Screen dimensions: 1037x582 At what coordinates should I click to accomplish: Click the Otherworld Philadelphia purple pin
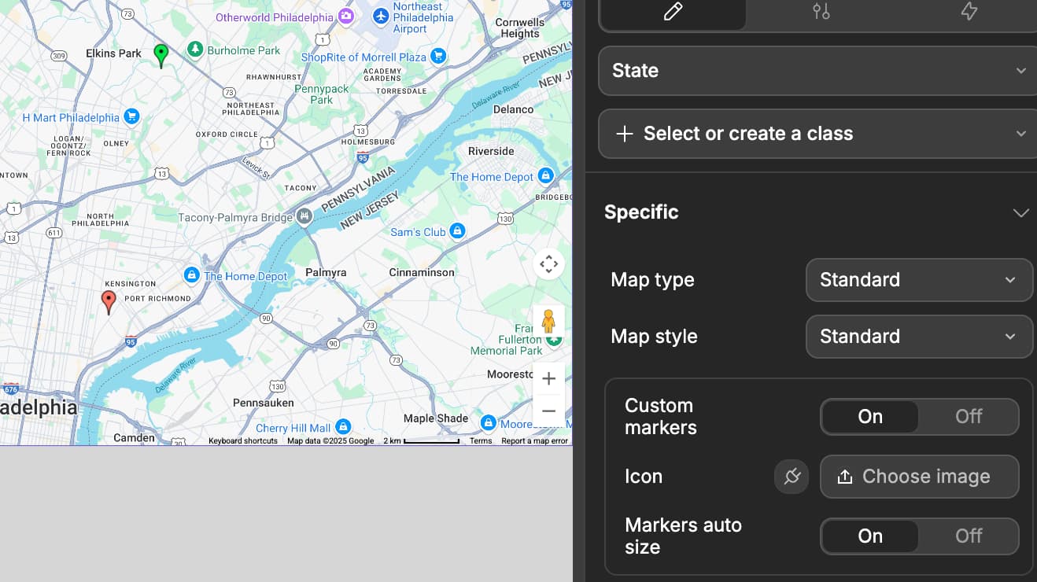(345, 16)
